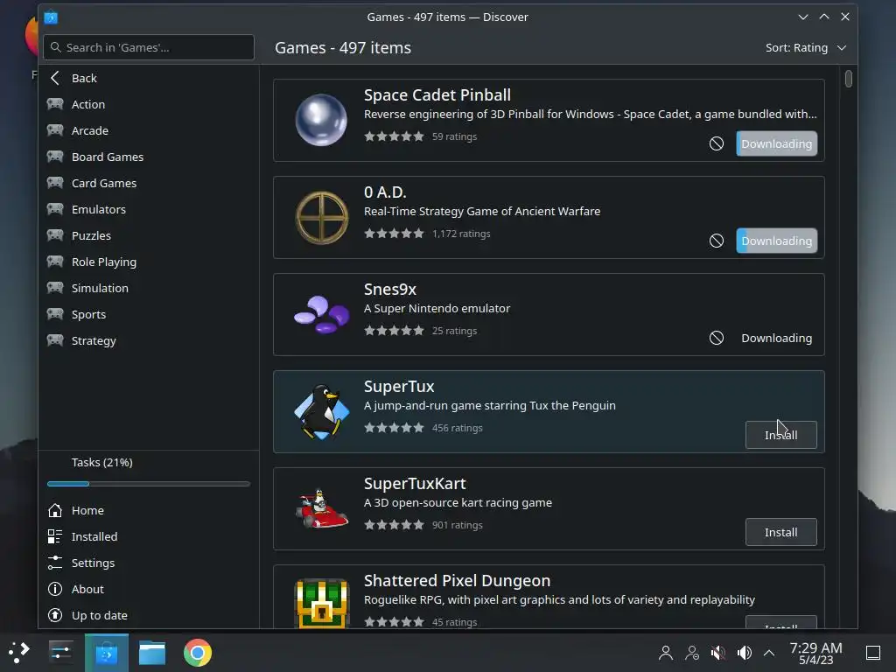The width and height of the screenshot is (896, 672).
Task: Select the Simulation category
Action: click(x=149, y=289)
